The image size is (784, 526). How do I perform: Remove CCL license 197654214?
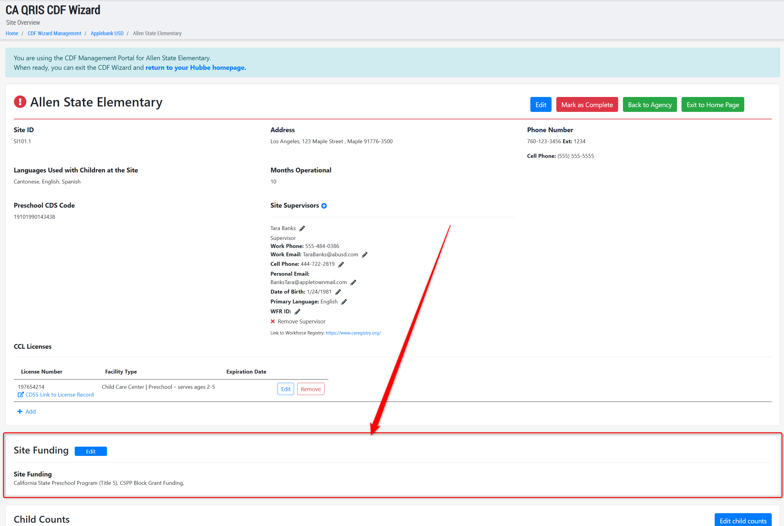point(310,389)
